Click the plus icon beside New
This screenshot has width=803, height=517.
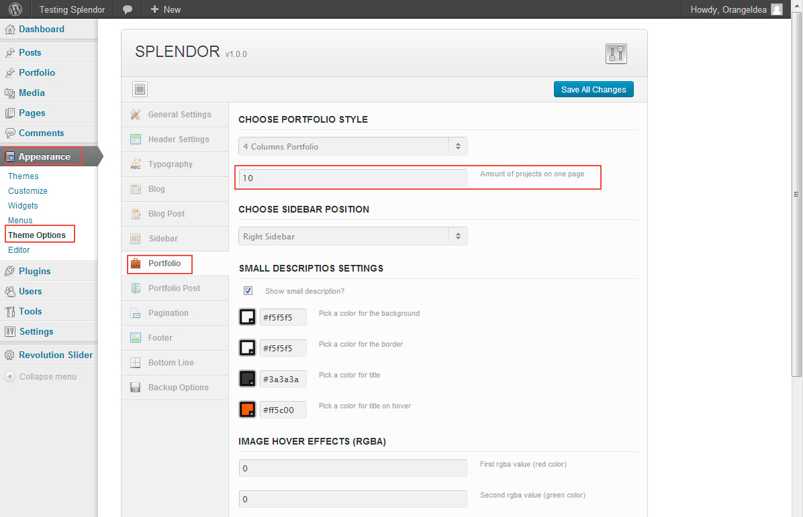pos(154,9)
